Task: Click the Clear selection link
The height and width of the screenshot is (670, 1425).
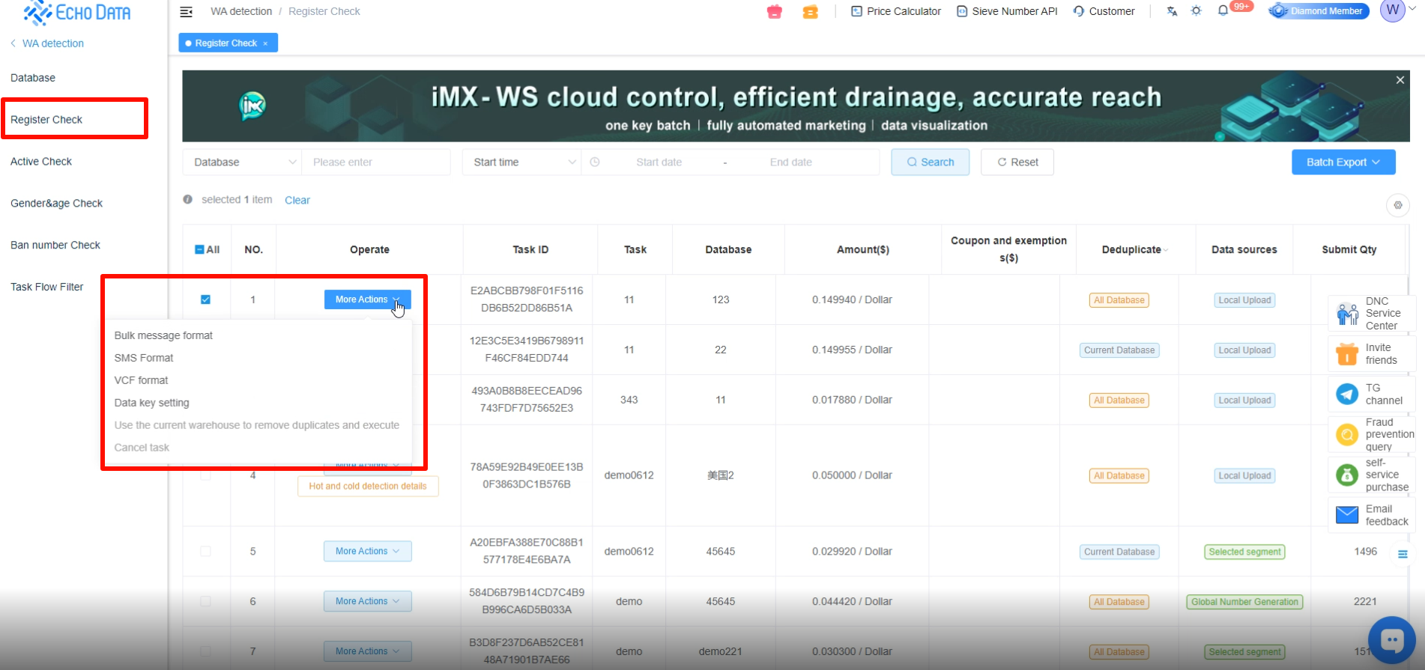Action: (297, 201)
